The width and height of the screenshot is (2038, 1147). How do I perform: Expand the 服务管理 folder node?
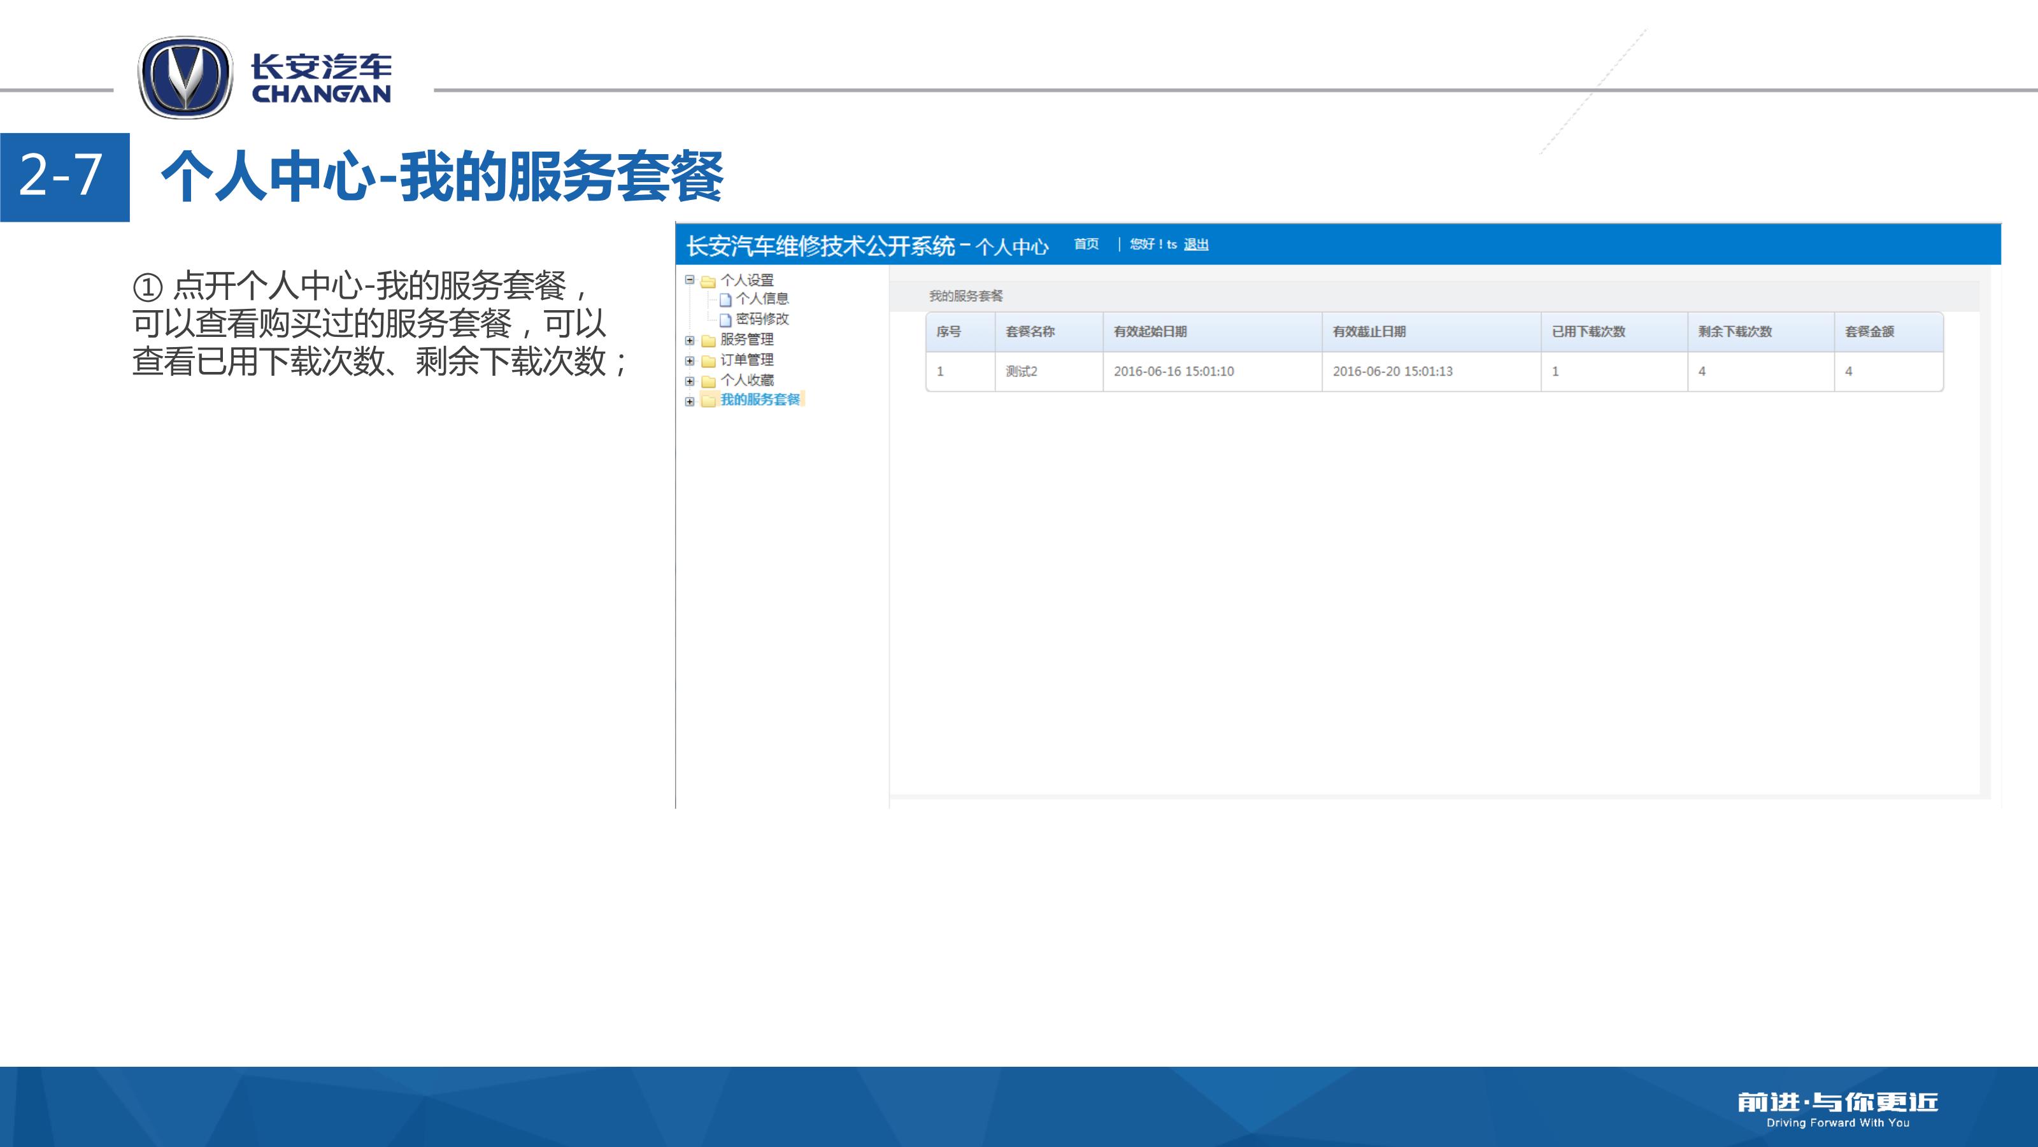pyautogui.click(x=689, y=340)
